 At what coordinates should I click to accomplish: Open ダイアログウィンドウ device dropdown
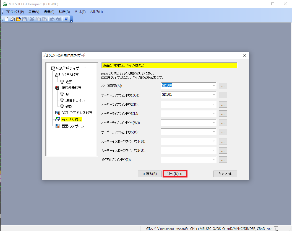214,159
